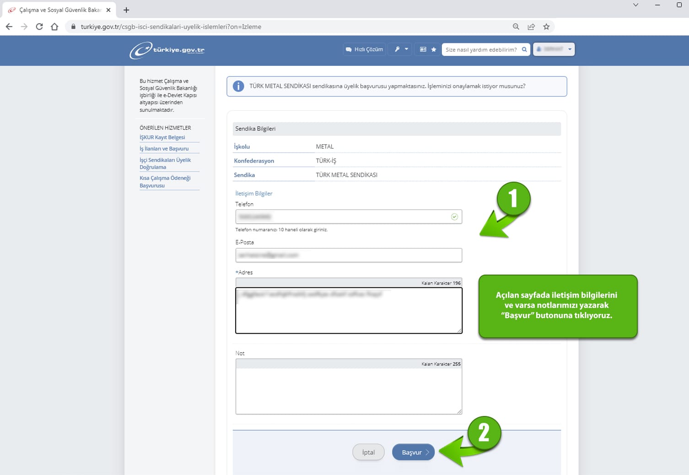Click the browser forward arrow
This screenshot has height=475, width=689.
tap(24, 27)
